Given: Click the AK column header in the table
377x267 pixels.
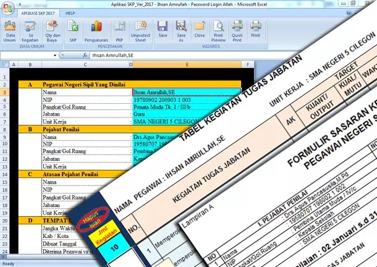Looking at the screenshot, I should point(290,121).
